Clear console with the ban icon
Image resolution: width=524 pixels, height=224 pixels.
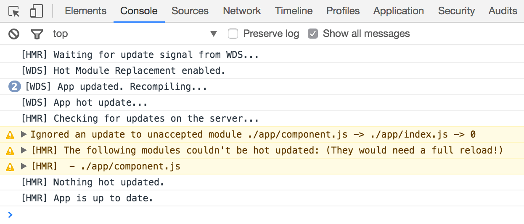tap(14, 34)
